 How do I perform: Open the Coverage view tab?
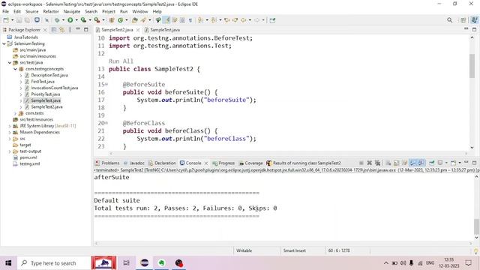click(x=250, y=163)
